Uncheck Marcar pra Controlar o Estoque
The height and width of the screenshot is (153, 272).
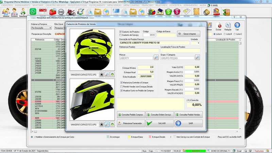122,83
